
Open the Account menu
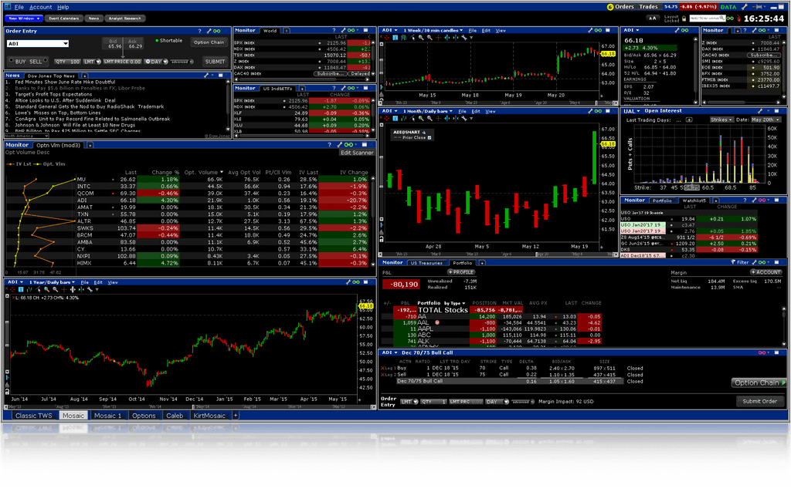(x=41, y=6)
